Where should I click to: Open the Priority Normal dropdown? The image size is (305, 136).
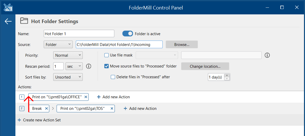tap(68, 55)
